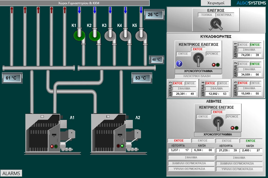The width and height of the screenshot is (268, 178).
Task: Click ΧΡΟΝΟΠΡΟΓΡΑΜΜΑ in the circulators panel
Action: (198, 71)
